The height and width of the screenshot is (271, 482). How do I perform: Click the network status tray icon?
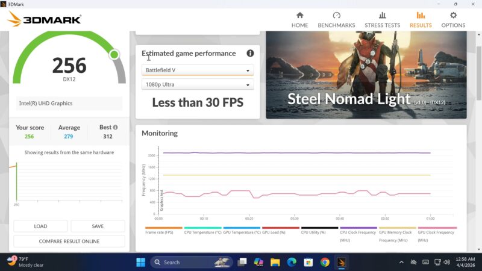[437, 262]
